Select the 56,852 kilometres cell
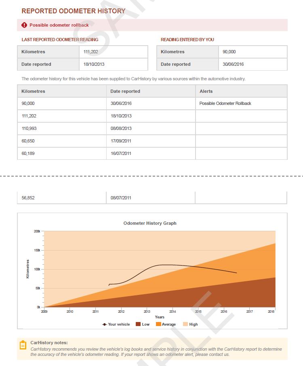Screen dimensions: 303x366 click(x=28, y=198)
